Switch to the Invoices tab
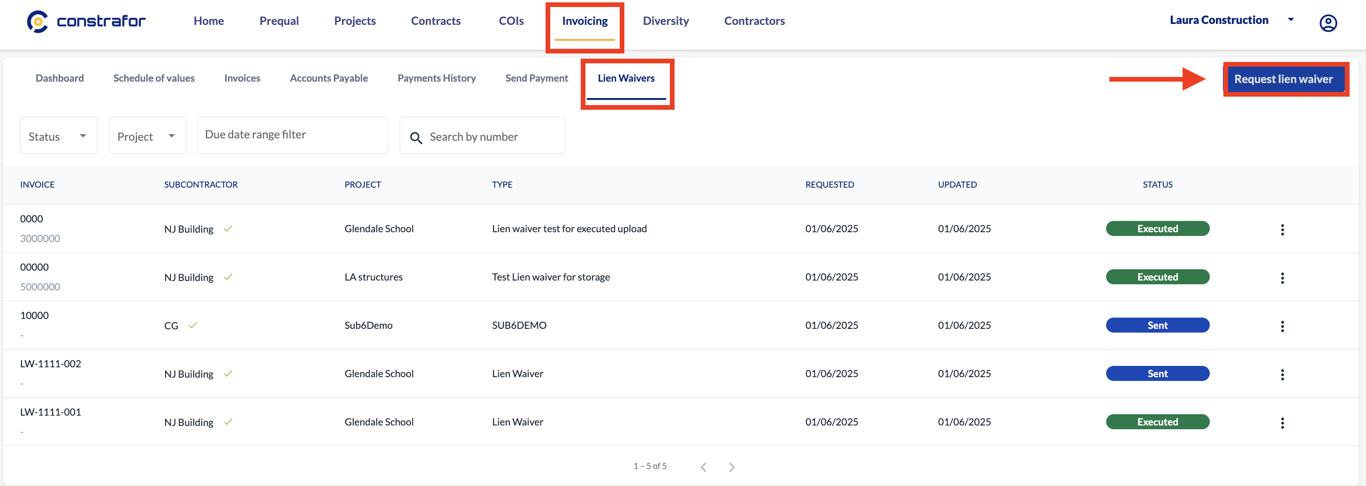The width and height of the screenshot is (1366, 486). 242,78
